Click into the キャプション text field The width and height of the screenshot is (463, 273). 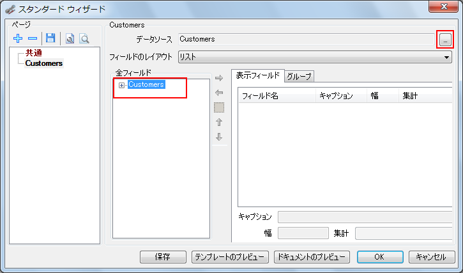click(x=367, y=217)
